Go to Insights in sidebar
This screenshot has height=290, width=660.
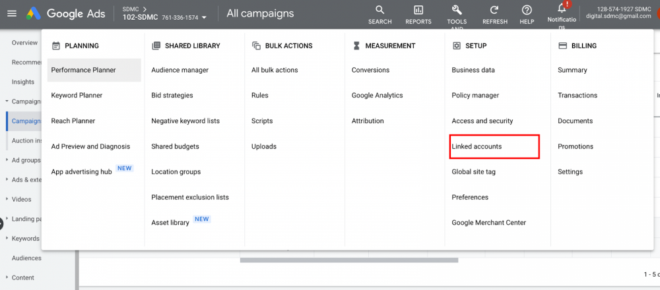[23, 82]
